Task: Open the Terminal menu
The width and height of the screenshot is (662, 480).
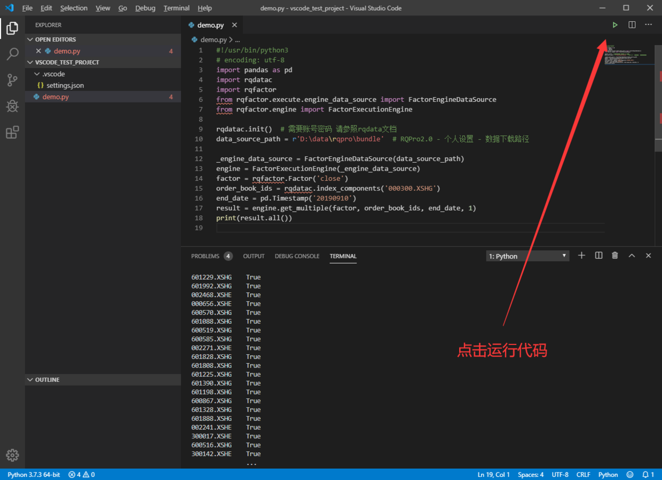Action: [x=177, y=8]
